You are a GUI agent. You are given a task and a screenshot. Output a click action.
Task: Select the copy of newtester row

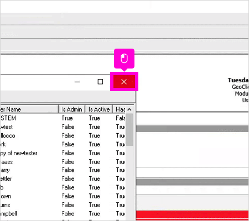click(x=63, y=153)
